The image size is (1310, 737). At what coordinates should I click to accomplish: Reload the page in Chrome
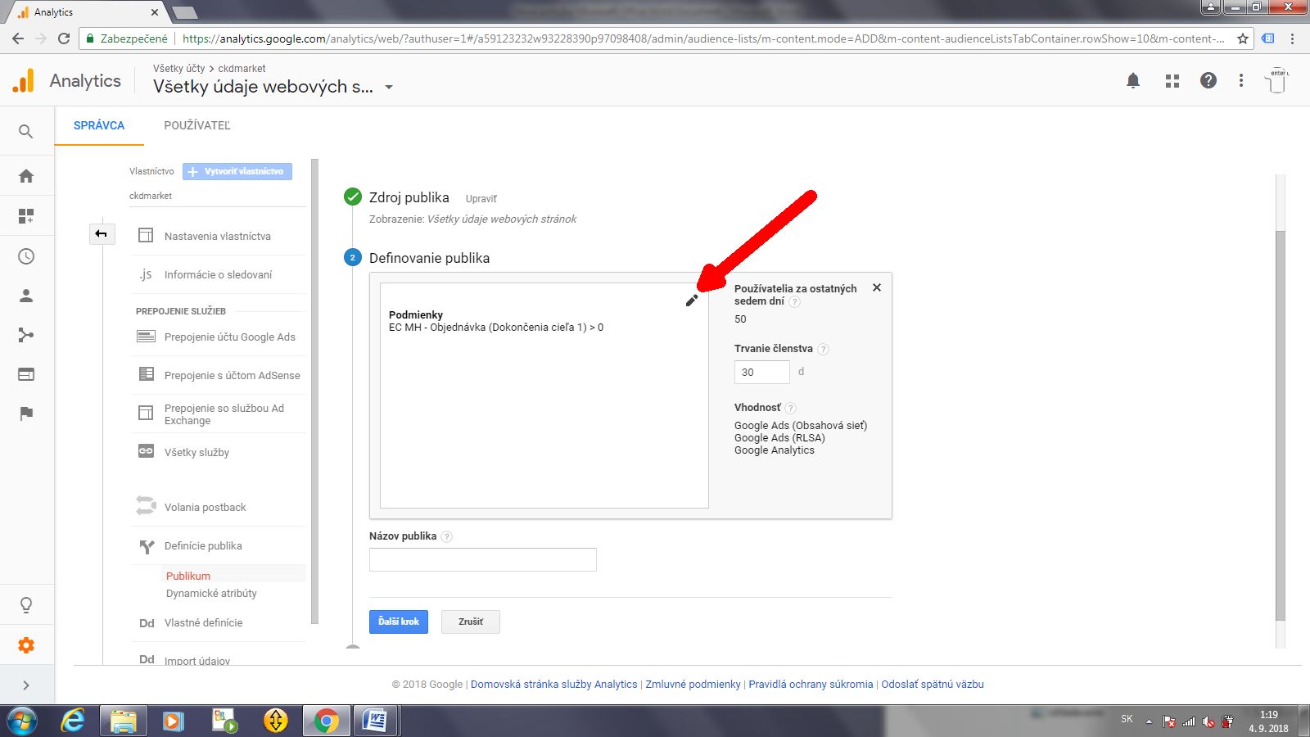pos(64,38)
